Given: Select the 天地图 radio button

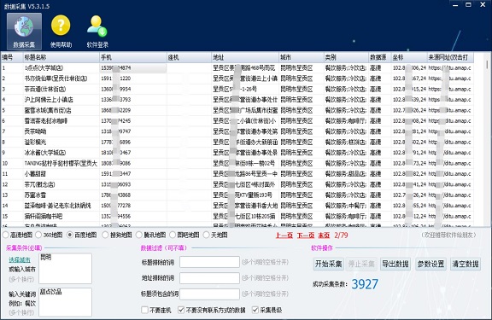Looking at the screenshot, I should [x=207, y=235].
